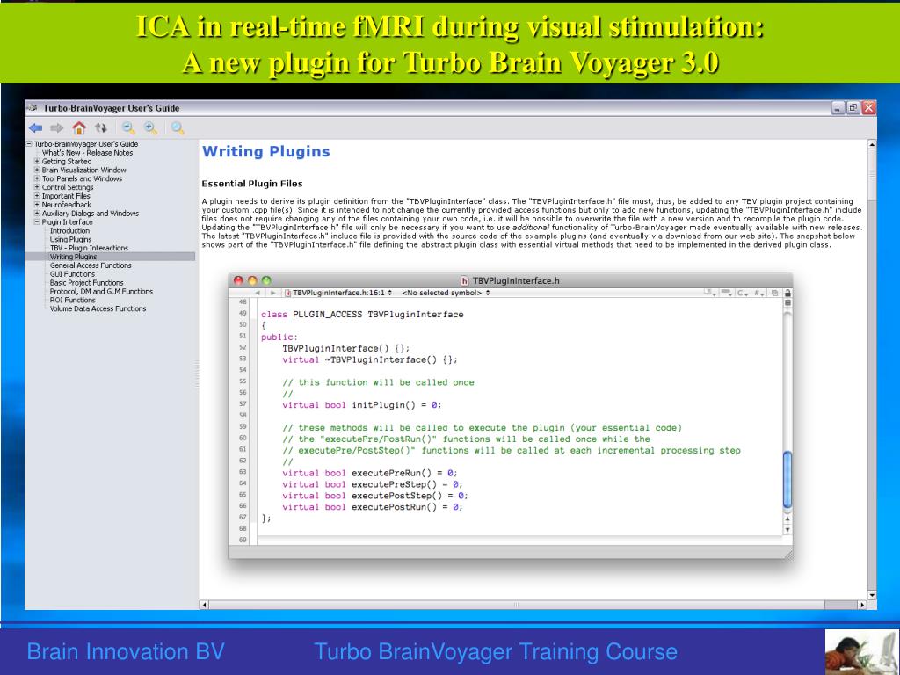Click the green zoom light of TBVPluginInterface.h
Viewport: 900px width, 675px height.
pyautogui.click(x=266, y=280)
